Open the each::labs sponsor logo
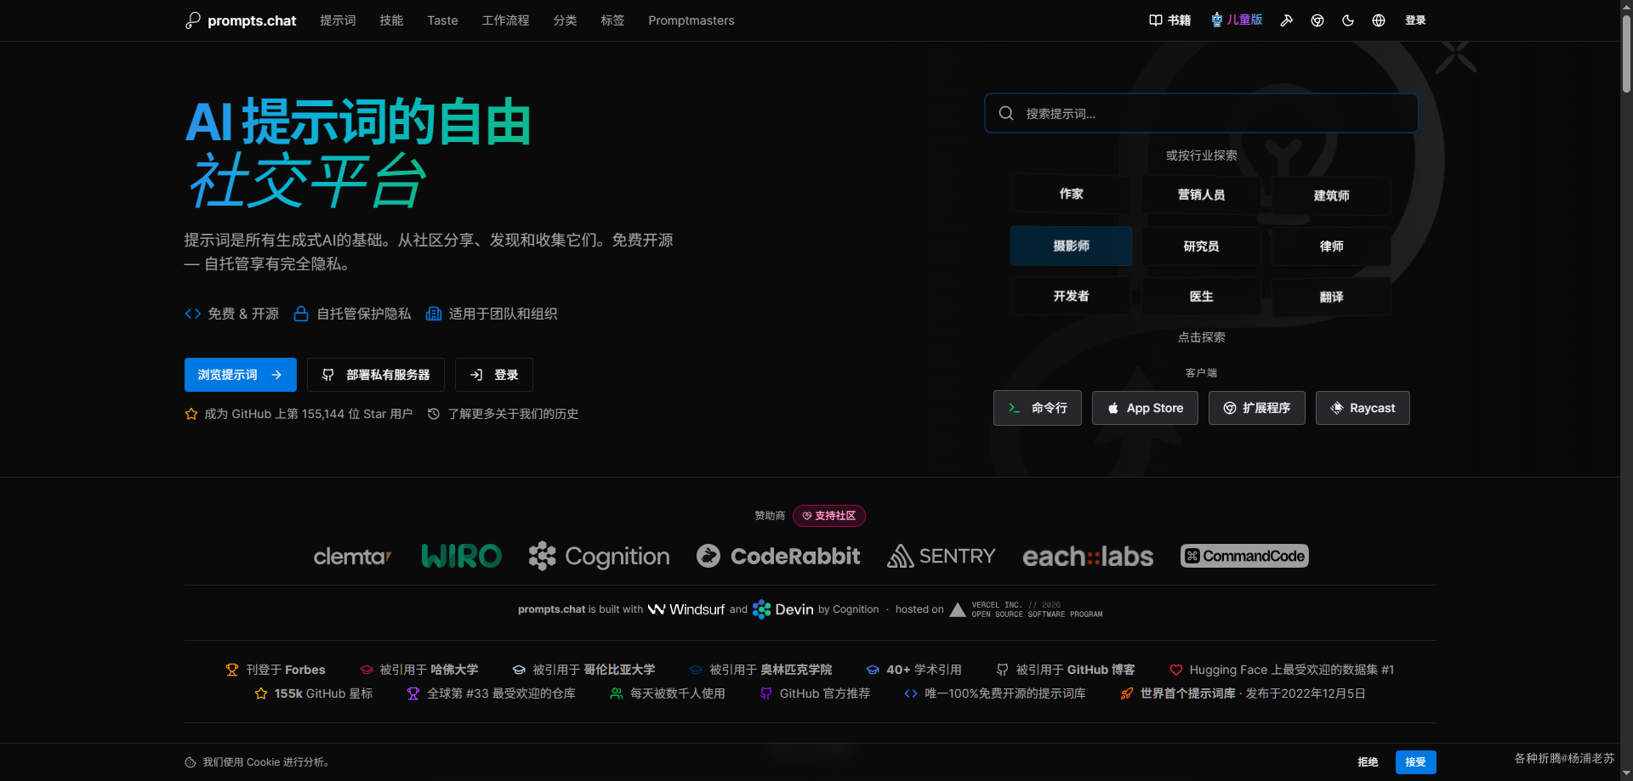Viewport: 1633px width, 781px height. tap(1088, 557)
